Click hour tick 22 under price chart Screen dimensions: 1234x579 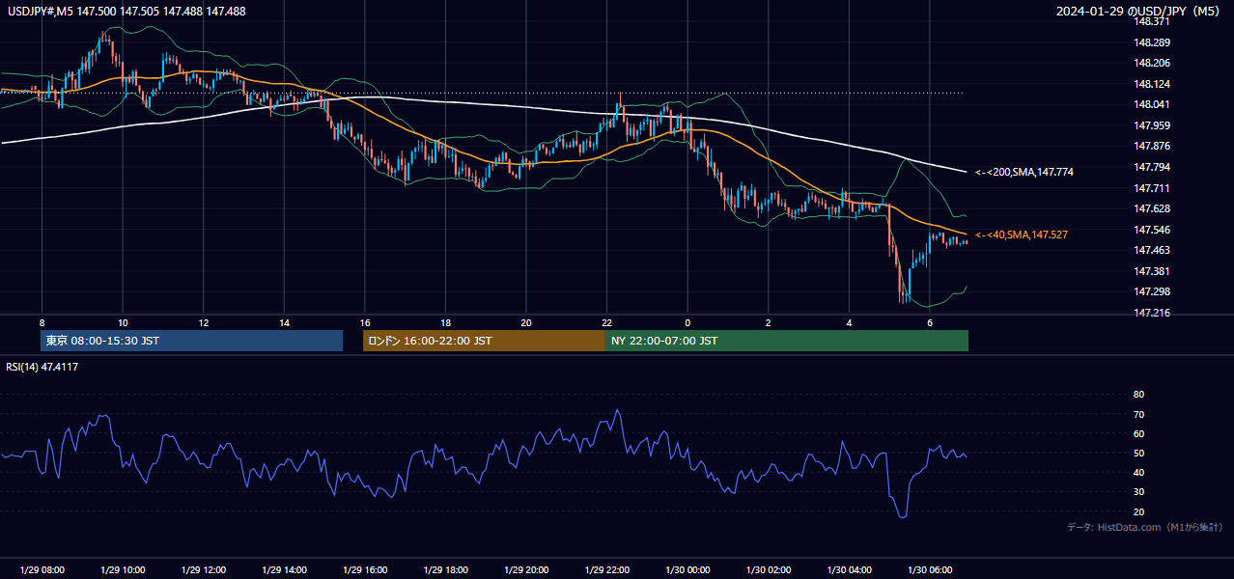click(x=606, y=322)
